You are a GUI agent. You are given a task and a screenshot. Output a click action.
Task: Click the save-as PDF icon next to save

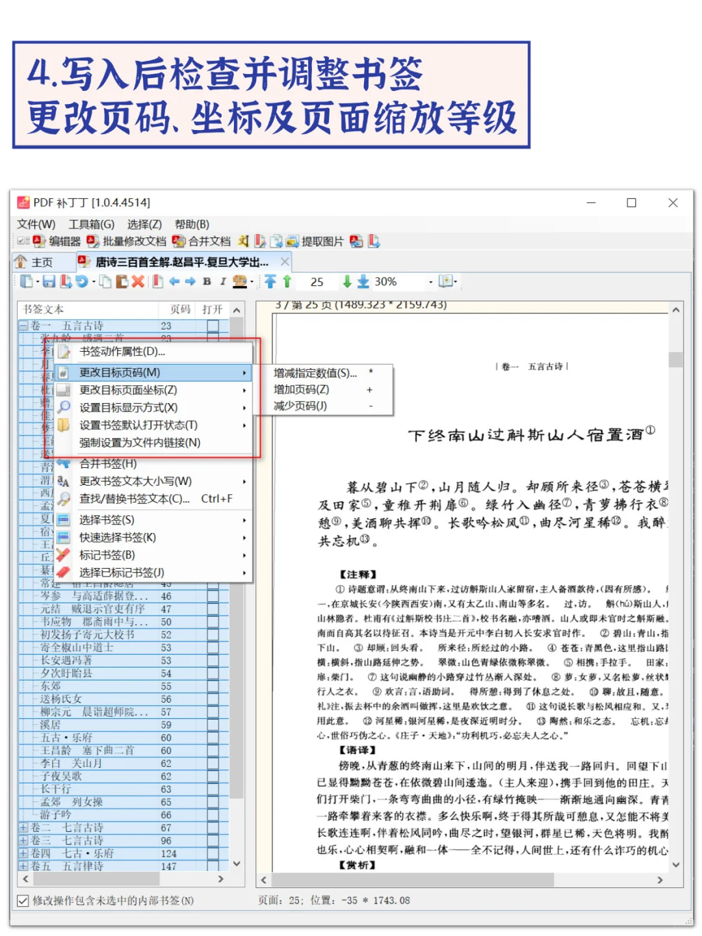[66, 281]
